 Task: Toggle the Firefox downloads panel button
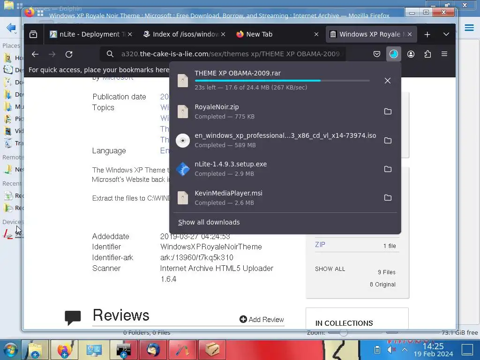coord(394,54)
